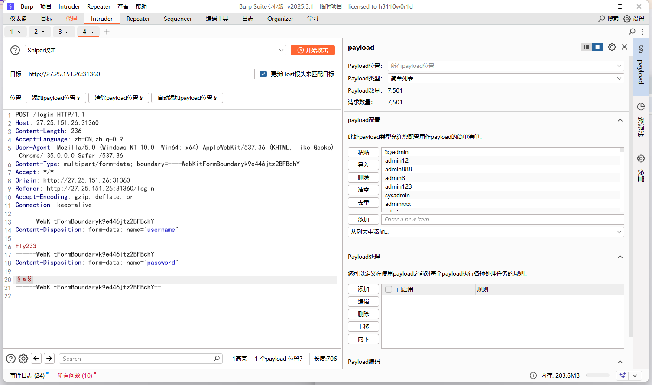Go to next search match with right arrow
This screenshot has height=385, width=652.
(x=49, y=358)
